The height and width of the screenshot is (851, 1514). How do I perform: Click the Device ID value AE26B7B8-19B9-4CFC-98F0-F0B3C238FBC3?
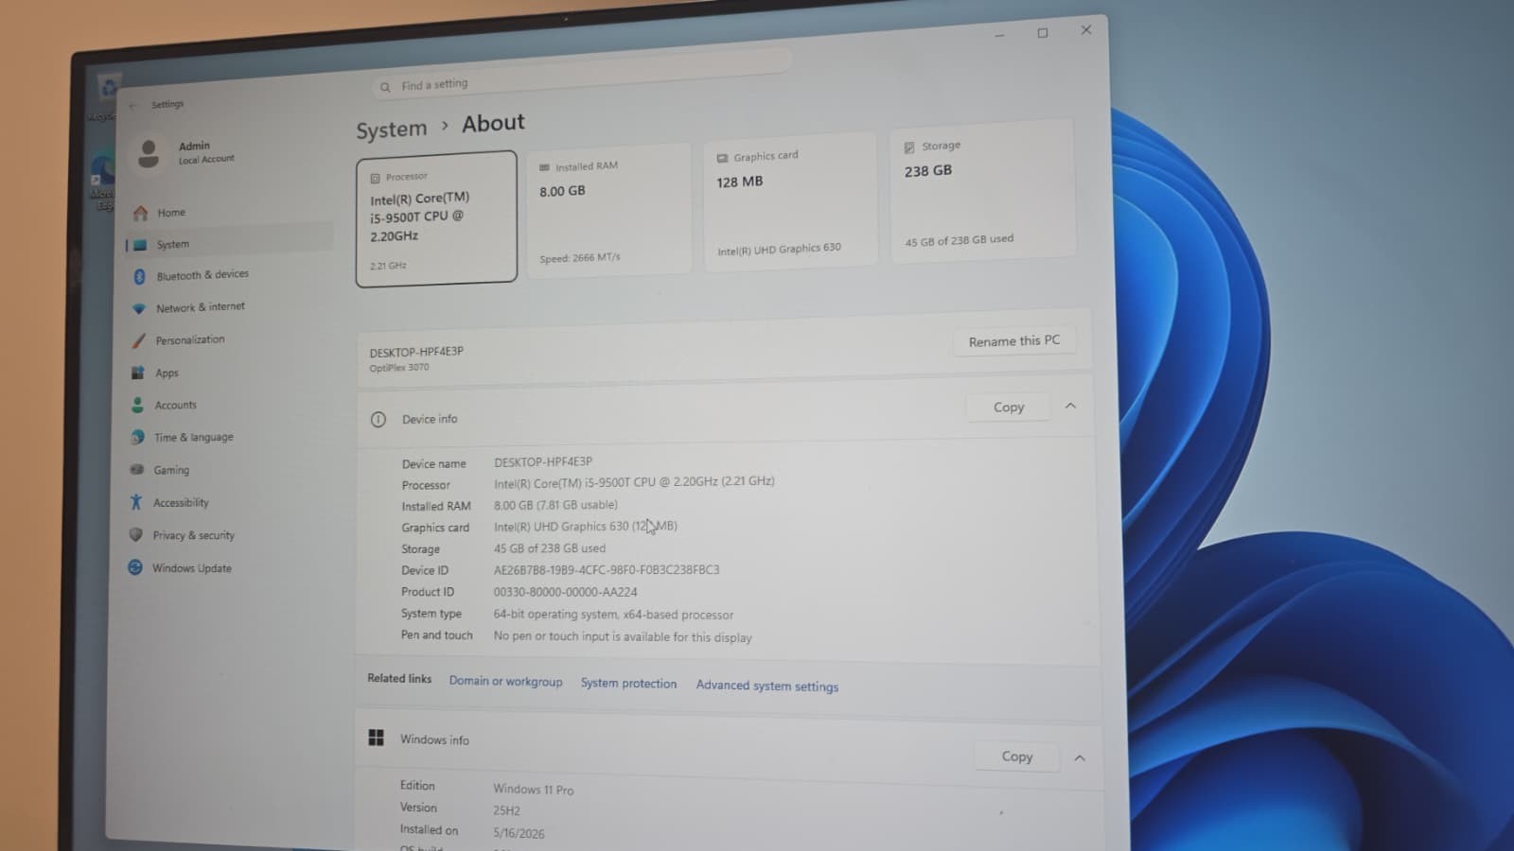(x=607, y=570)
